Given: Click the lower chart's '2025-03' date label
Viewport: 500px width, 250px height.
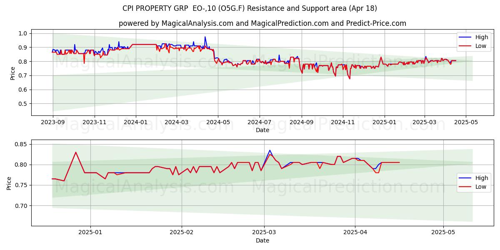Looking at the screenshot, I should point(265,233).
